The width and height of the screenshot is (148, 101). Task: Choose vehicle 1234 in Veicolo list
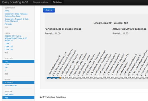coord(7,64)
